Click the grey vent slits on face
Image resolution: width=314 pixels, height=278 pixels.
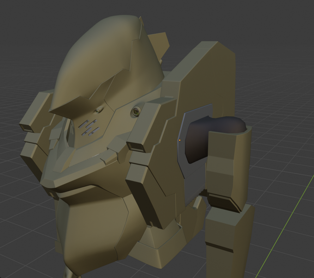[x=89, y=128]
